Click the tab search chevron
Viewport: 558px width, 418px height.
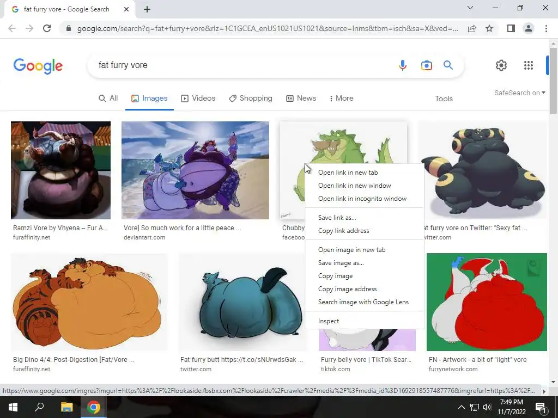click(x=470, y=8)
